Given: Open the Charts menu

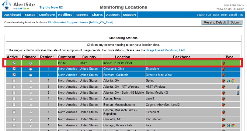Looking at the screenshot, I should [97, 15].
